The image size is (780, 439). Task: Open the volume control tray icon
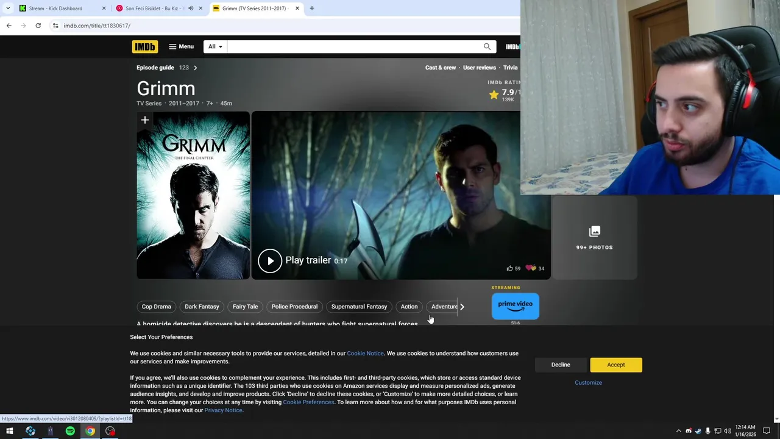tap(727, 431)
